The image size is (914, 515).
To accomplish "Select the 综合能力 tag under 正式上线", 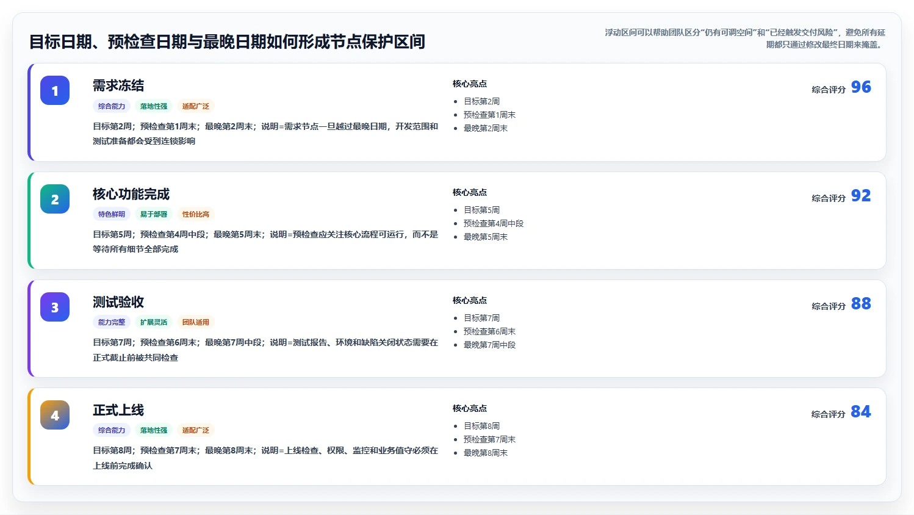I will pyautogui.click(x=112, y=430).
